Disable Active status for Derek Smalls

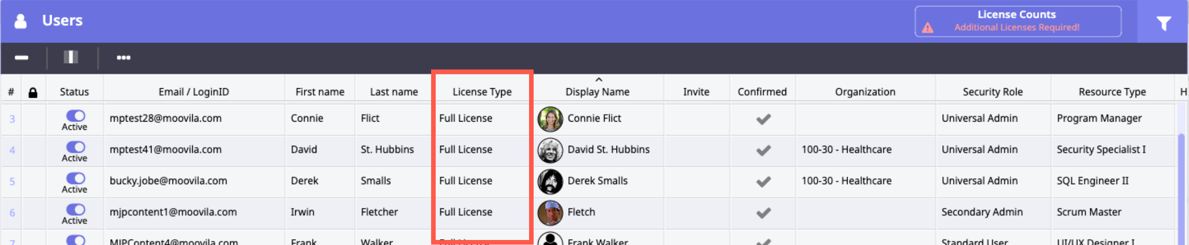[76, 178]
